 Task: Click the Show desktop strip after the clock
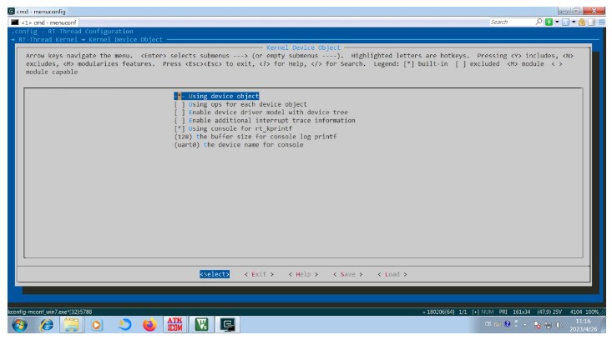(603, 324)
